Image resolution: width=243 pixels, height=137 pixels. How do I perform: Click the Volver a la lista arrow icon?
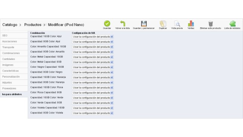pos(123,24)
